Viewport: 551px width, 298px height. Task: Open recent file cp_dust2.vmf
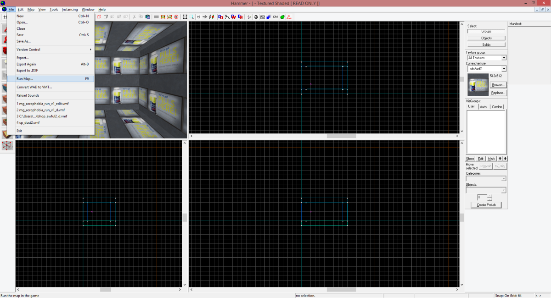tap(51, 122)
